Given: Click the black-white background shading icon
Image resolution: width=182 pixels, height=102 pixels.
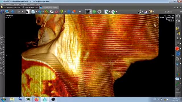Looking at the screenshot, I should coord(139,12).
